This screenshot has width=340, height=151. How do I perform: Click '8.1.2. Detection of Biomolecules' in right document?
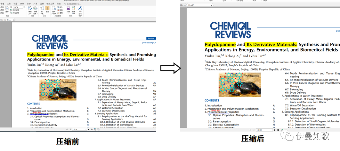(307, 125)
